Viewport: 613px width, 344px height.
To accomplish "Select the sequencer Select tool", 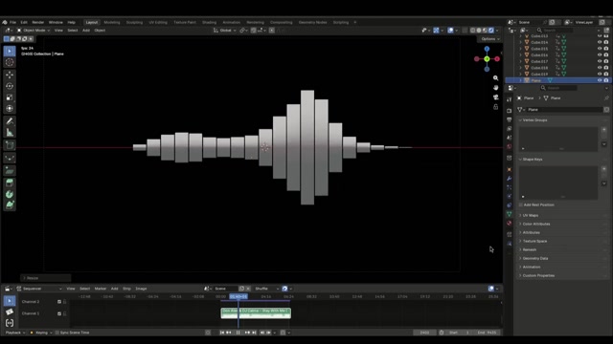I will [x=10, y=301].
